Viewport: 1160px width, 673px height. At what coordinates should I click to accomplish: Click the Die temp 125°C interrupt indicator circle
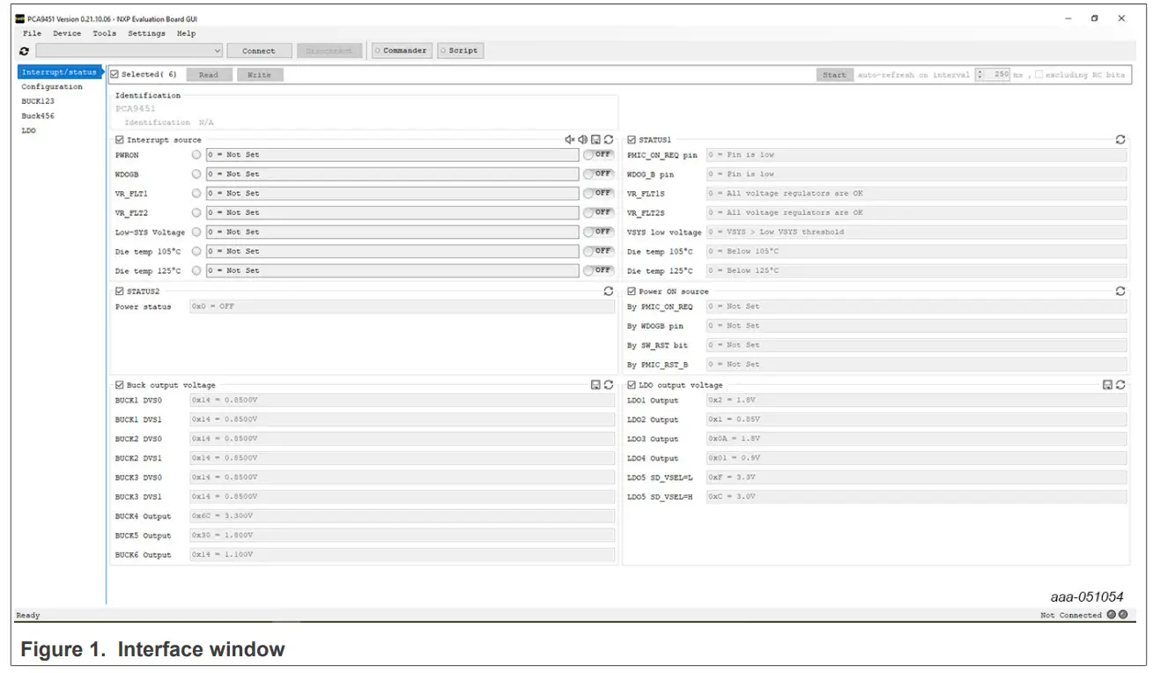tap(196, 271)
